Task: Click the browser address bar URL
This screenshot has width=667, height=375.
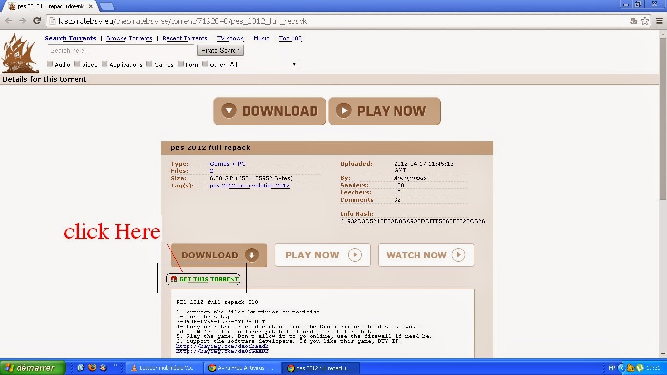Action: [182, 21]
